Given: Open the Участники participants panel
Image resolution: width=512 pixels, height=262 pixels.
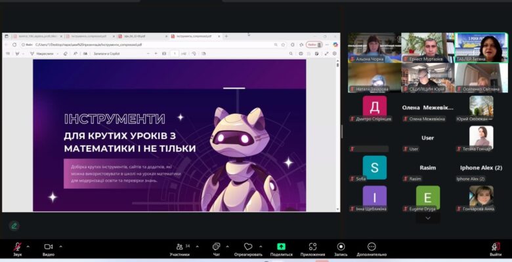Looking at the screenshot, I should point(179,247).
